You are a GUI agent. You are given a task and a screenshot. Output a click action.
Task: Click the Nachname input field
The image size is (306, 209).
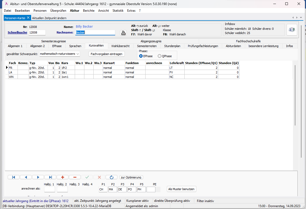(95, 32)
